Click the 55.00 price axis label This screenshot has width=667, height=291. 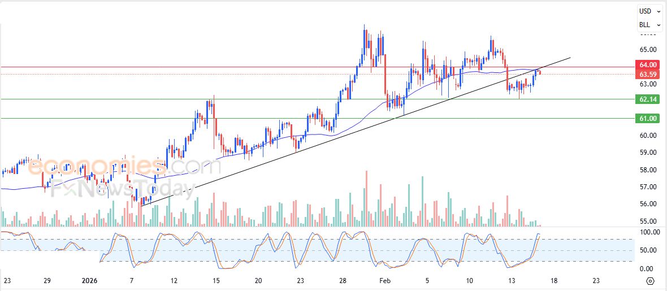[647, 221]
